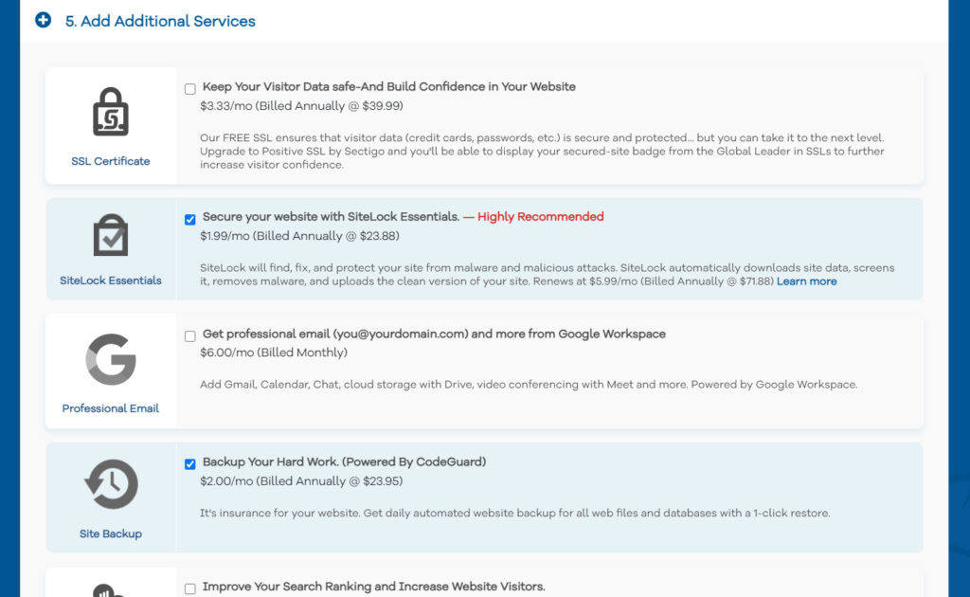Click the 'Our FREE SSL ensures' description

(542, 152)
